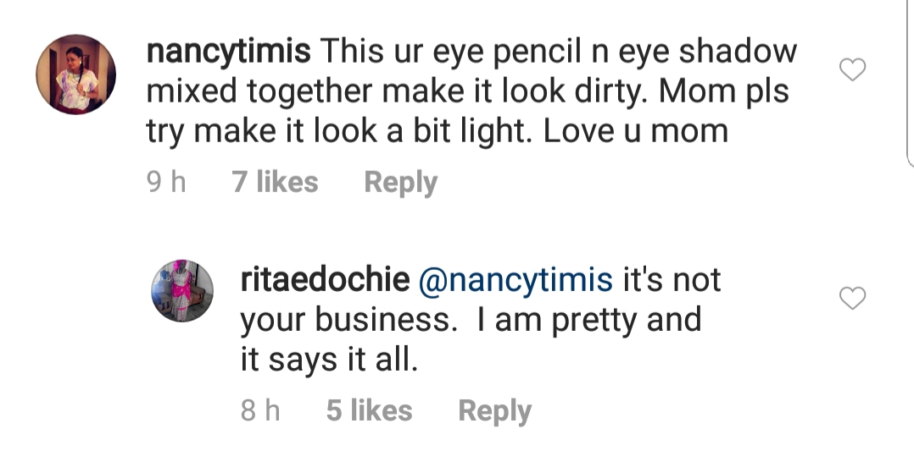
Task: View the 7 likes list
Action: [x=275, y=182]
